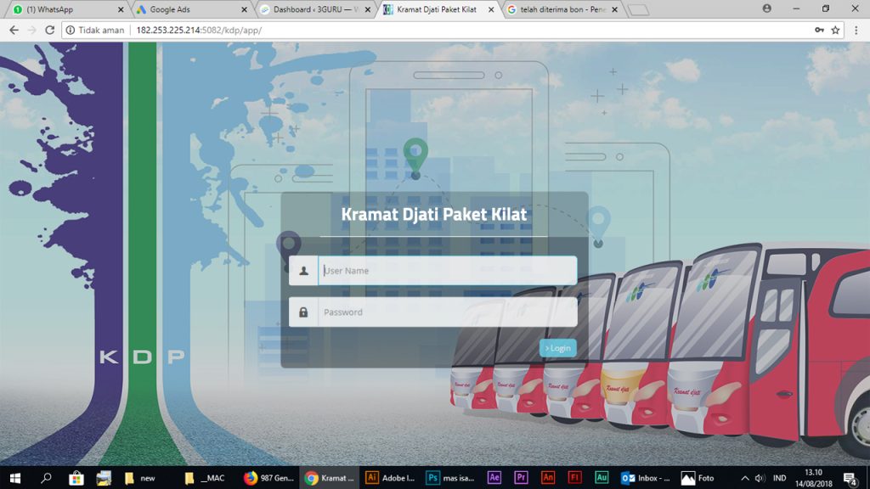
Task: Switch to the Dashboard 3GURU tab
Action: click(314, 9)
